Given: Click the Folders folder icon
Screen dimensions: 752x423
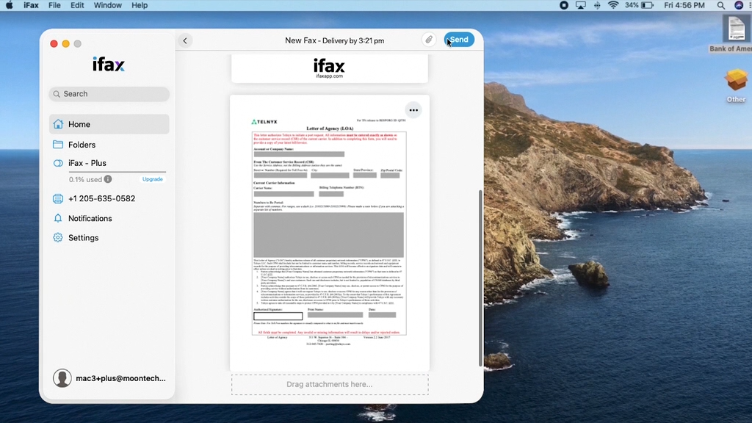Looking at the screenshot, I should click(x=58, y=145).
